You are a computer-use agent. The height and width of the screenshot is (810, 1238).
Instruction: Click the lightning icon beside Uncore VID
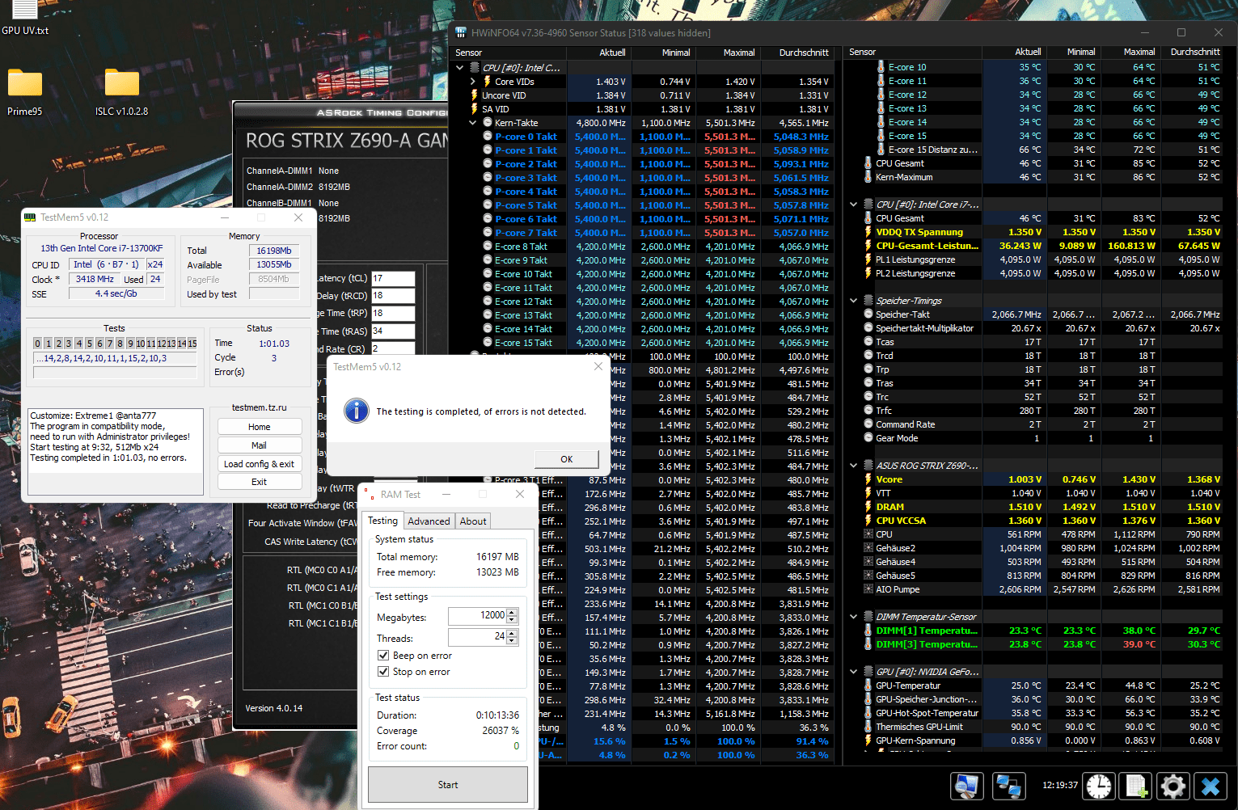point(475,95)
